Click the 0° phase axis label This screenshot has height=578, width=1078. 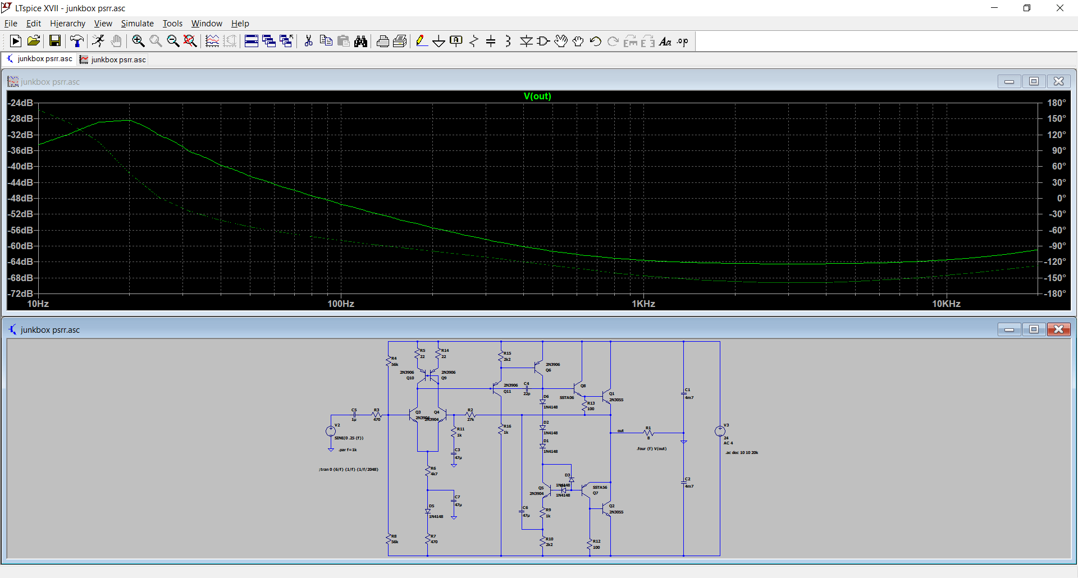coord(1061,198)
